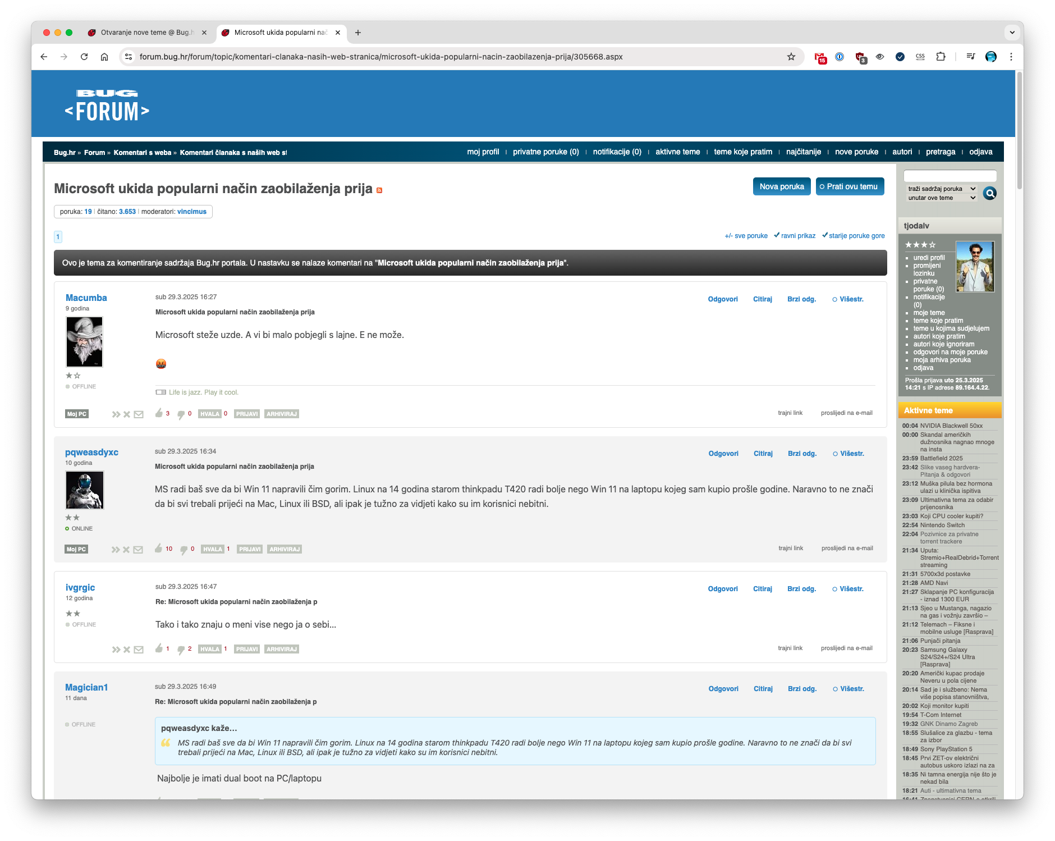Click 'proslijedi na e-mail' on pqweasdyxc's post
The width and height of the screenshot is (1055, 841).
pyautogui.click(x=847, y=548)
